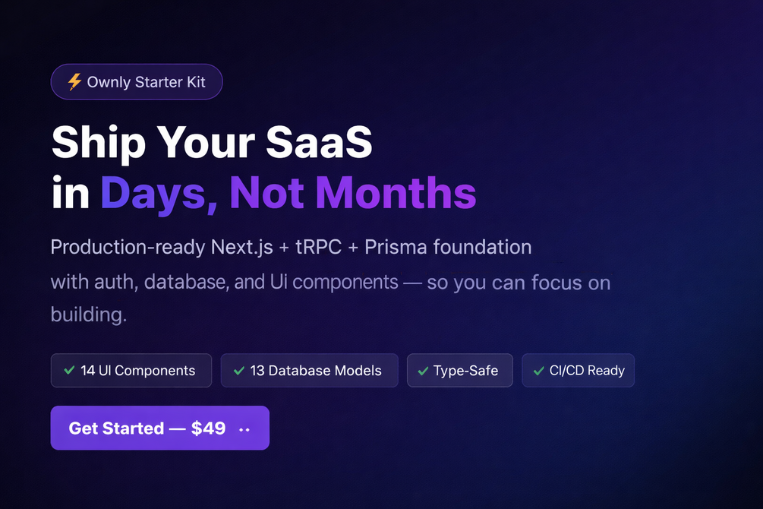This screenshot has height=509, width=763.
Task: Select the 13 Database Models label
Action: pos(315,371)
